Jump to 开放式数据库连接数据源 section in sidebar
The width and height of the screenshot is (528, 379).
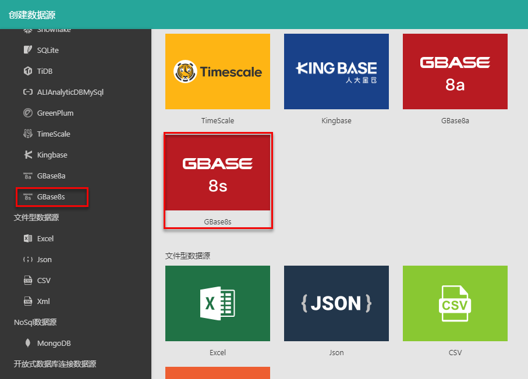coord(55,363)
